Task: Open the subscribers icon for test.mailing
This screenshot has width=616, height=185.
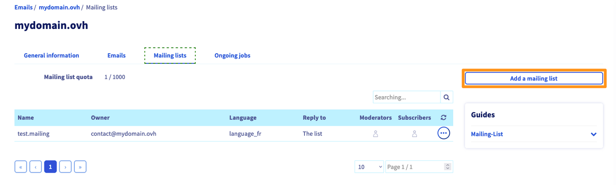Action: pos(414,134)
